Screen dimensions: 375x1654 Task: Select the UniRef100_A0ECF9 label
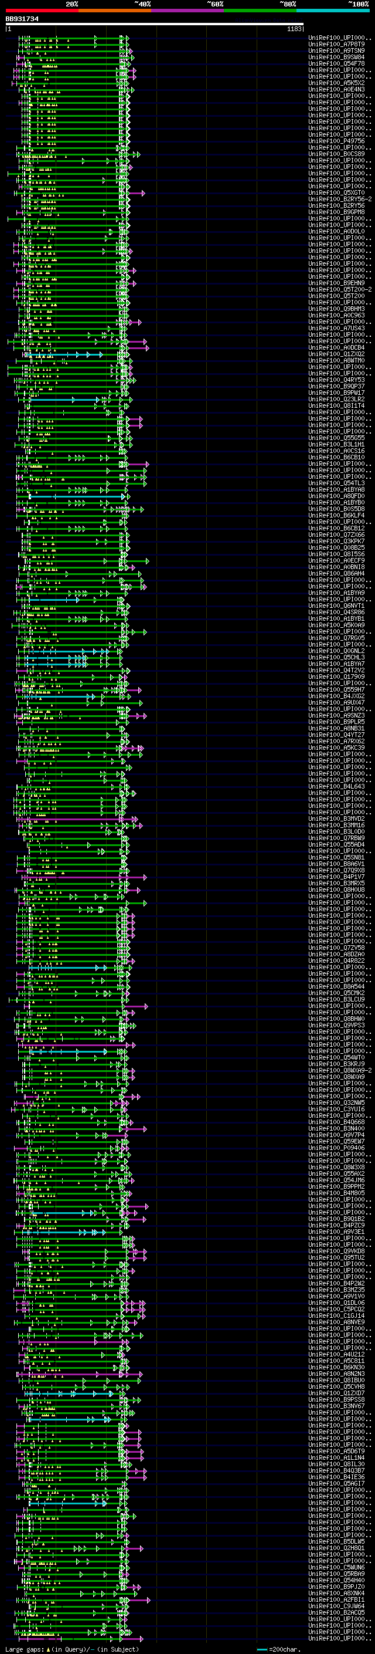pos(336,560)
